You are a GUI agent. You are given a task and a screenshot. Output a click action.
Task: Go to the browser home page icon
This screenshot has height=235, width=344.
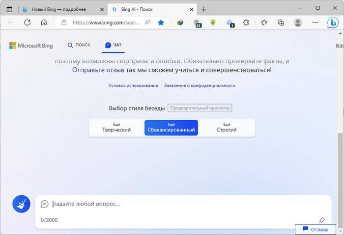pos(44,23)
